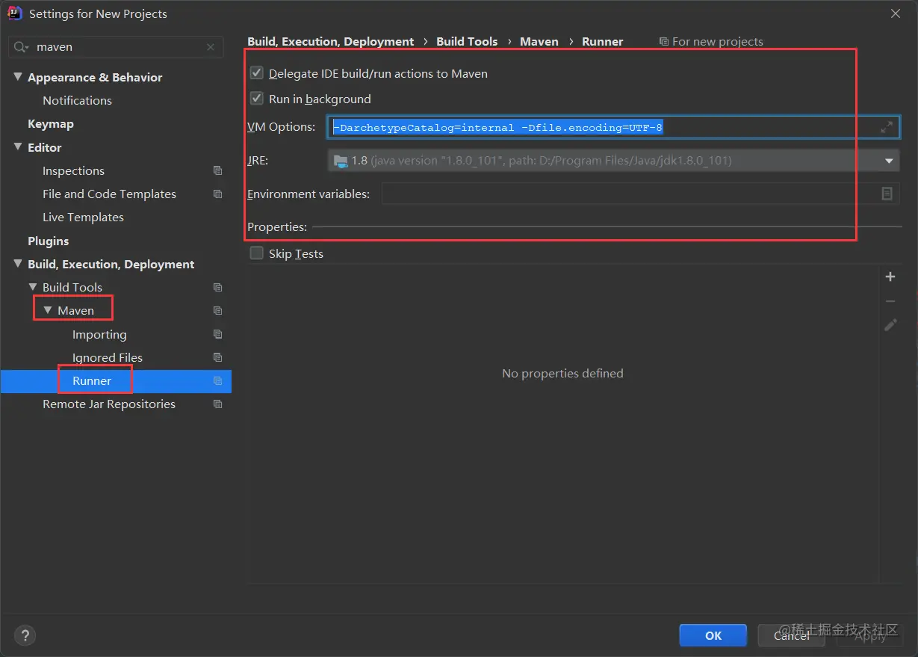Open the Keymap settings page

pyautogui.click(x=51, y=124)
